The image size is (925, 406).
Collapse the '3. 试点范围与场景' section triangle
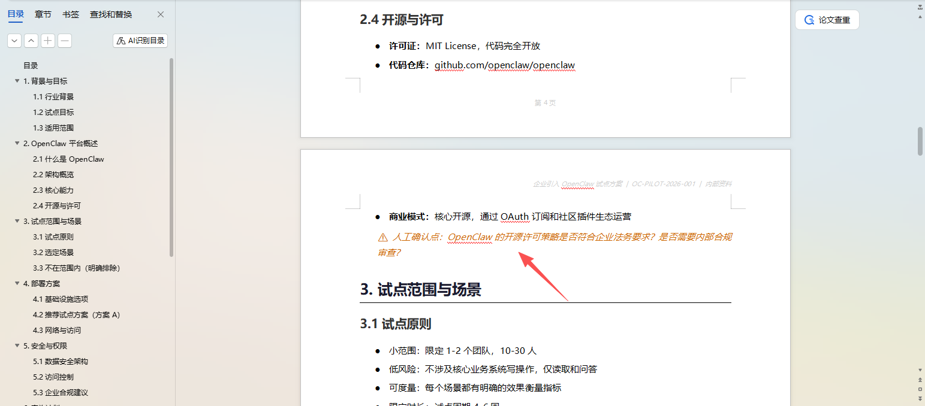[x=17, y=222]
